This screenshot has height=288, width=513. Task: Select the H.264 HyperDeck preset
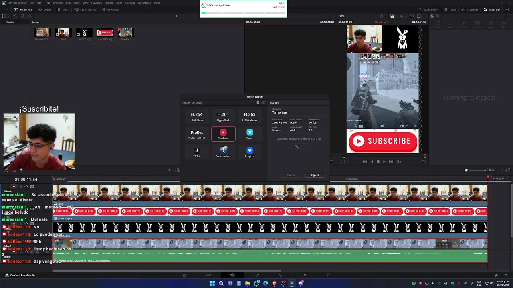click(223, 116)
